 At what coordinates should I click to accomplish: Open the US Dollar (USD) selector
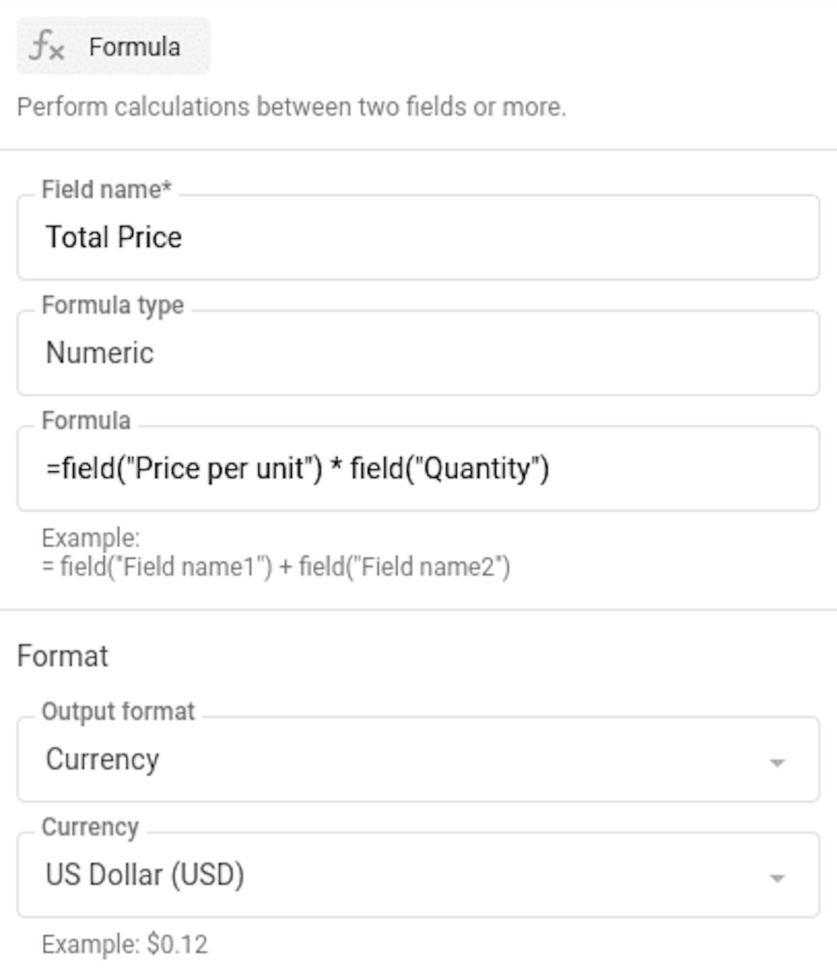(x=418, y=875)
